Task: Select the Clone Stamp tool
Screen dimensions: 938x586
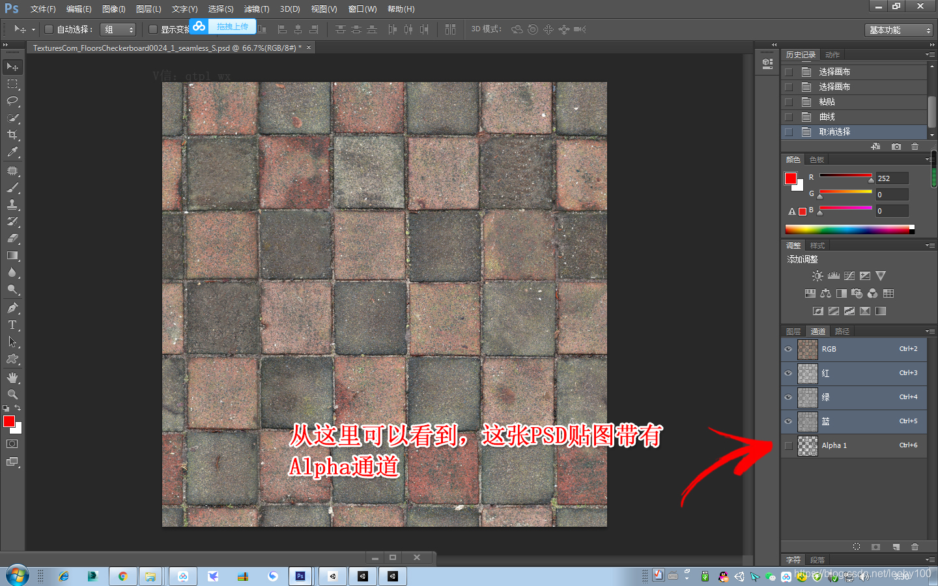Action: (x=12, y=204)
